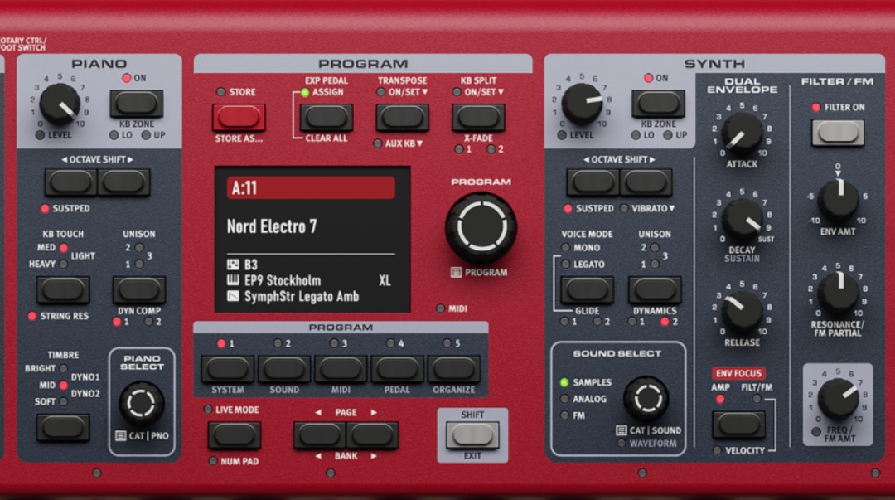Adjust the ENV AMT knob
This screenshot has width=895, height=500.
[839, 200]
